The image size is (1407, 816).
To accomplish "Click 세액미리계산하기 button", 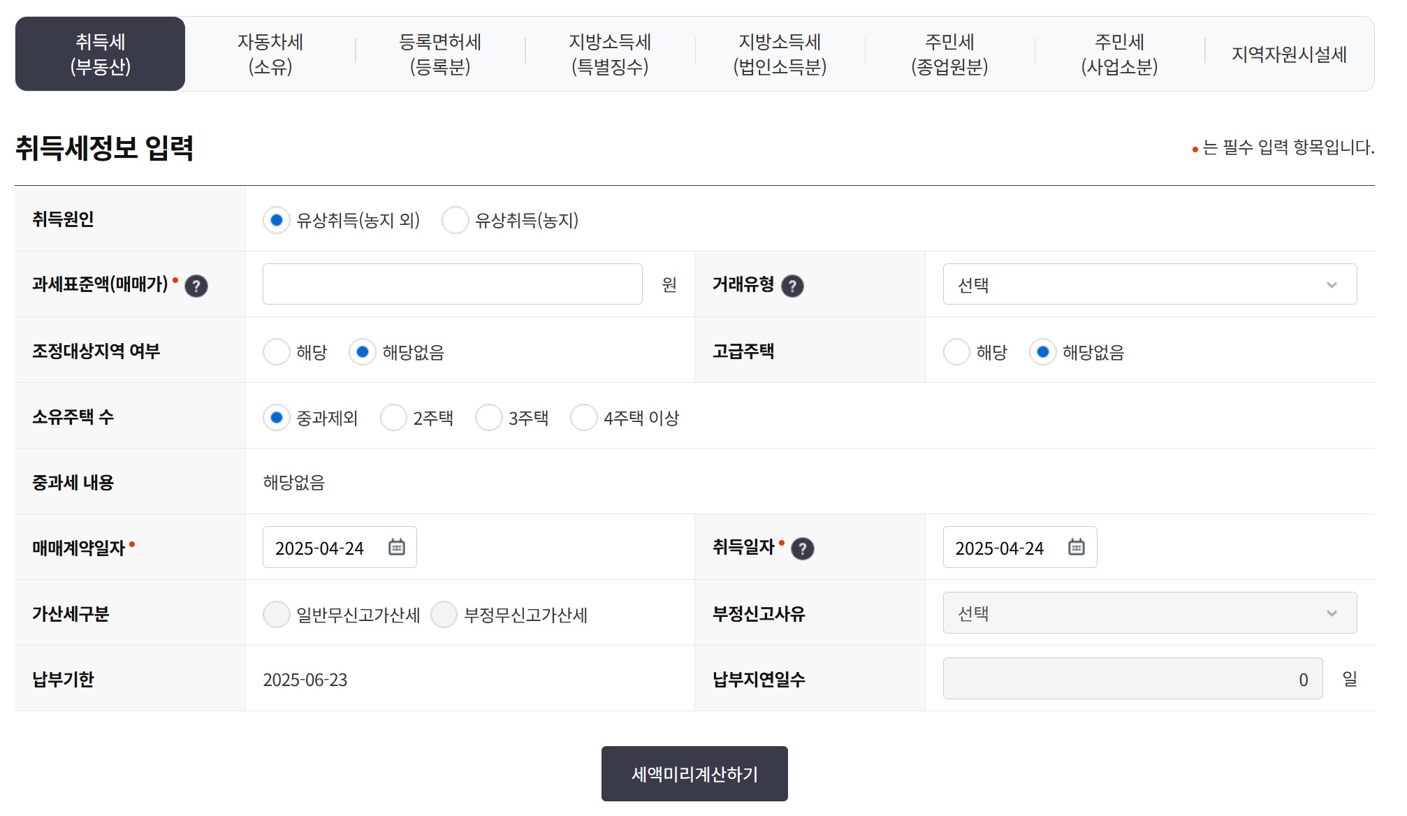I will tap(694, 773).
